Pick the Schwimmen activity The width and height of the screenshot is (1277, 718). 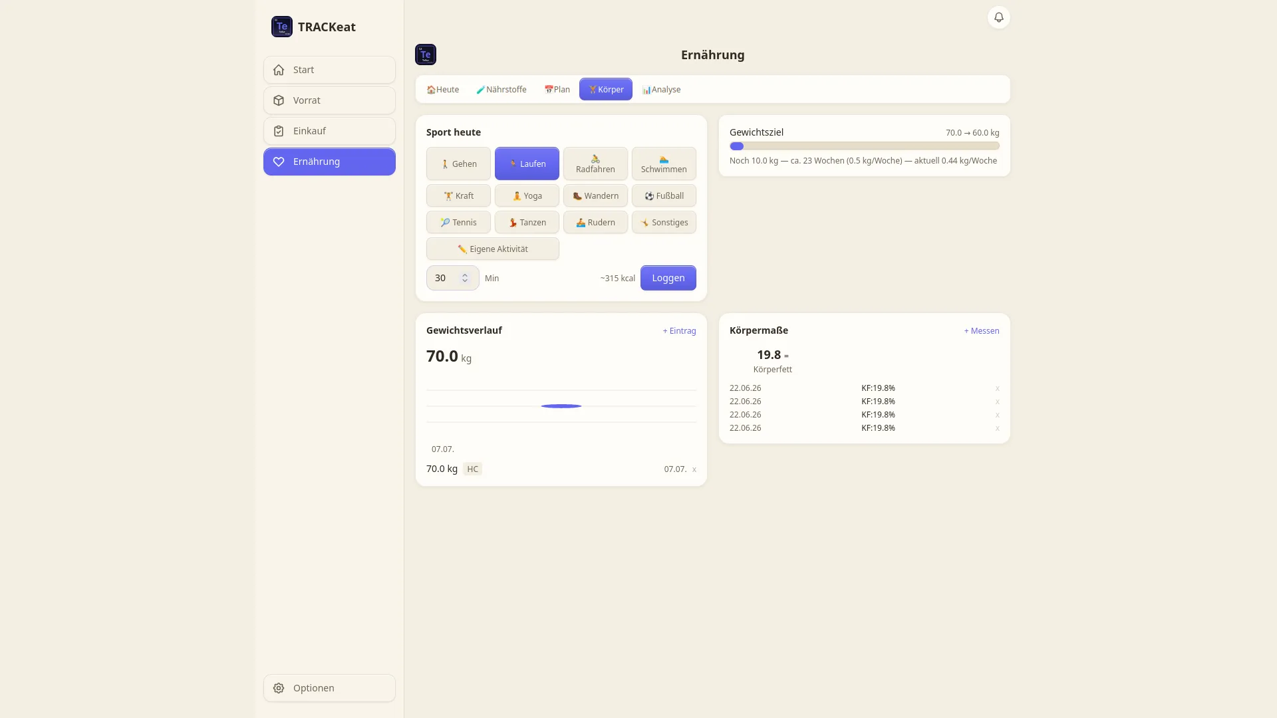click(x=664, y=164)
